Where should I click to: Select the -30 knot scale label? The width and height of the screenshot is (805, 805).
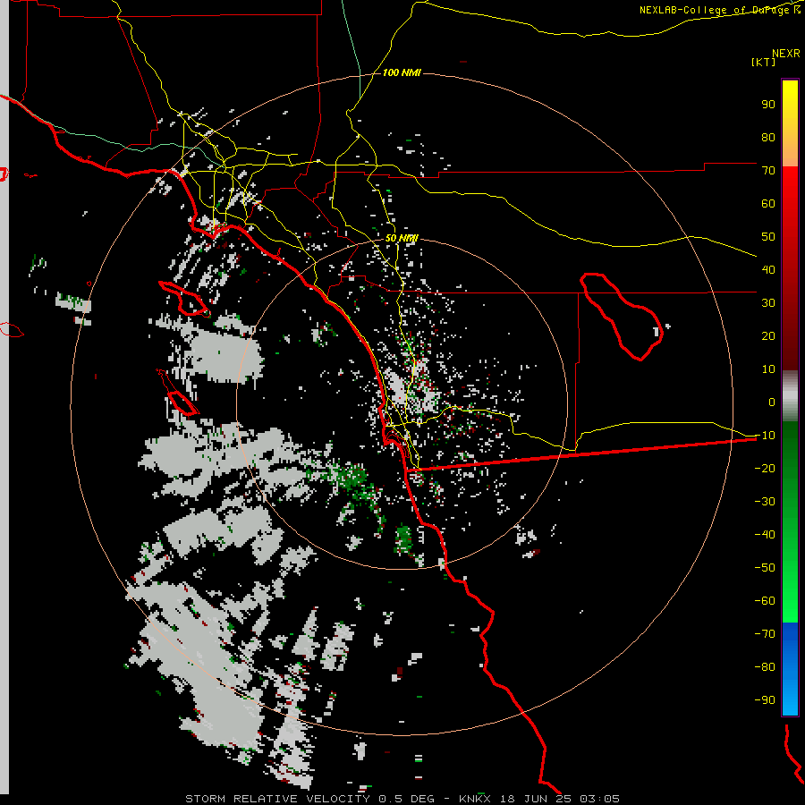(x=765, y=502)
